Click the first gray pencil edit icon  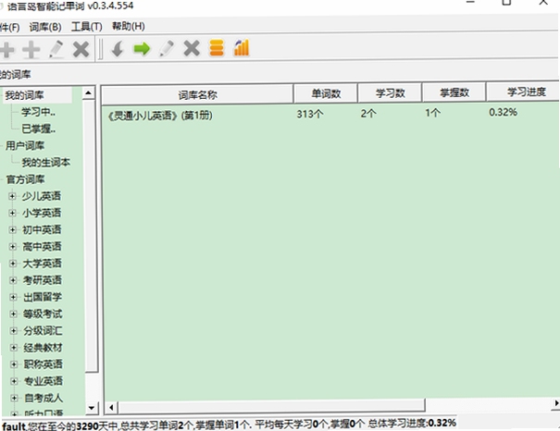[56, 49]
